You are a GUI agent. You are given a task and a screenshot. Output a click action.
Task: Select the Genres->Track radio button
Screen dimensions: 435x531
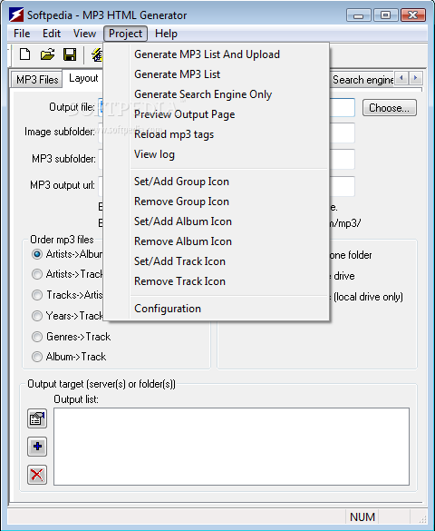[x=37, y=337]
